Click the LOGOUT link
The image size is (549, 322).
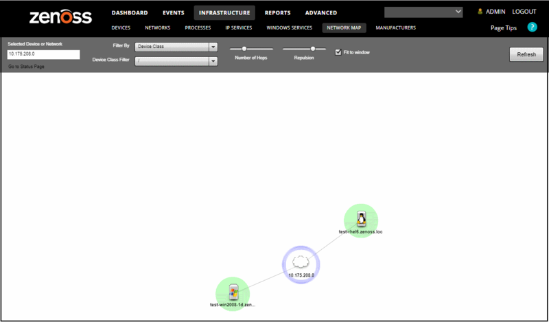[524, 12]
